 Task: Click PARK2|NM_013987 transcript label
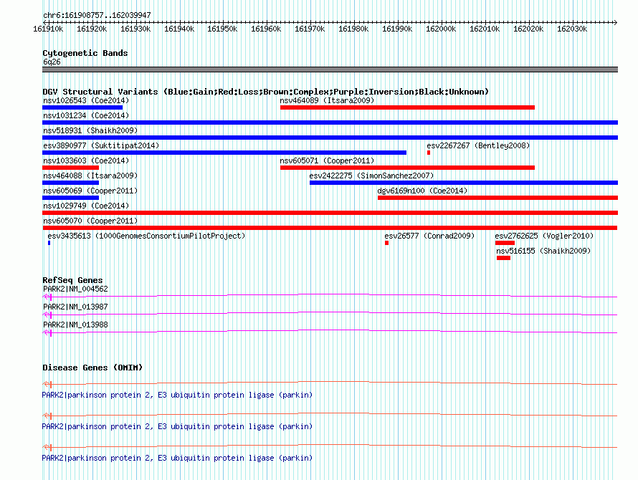[x=75, y=307]
